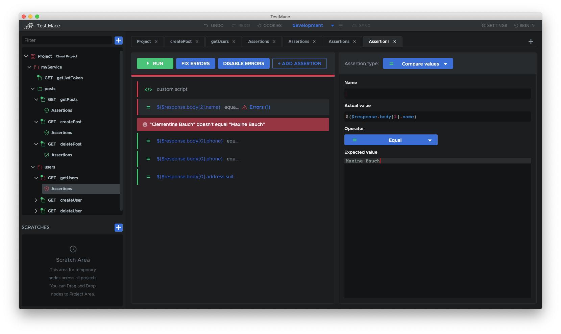Viewport: 561px width, 334px height.
Task: Add new node with plus beside Filter
Action: (x=119, y=40)
